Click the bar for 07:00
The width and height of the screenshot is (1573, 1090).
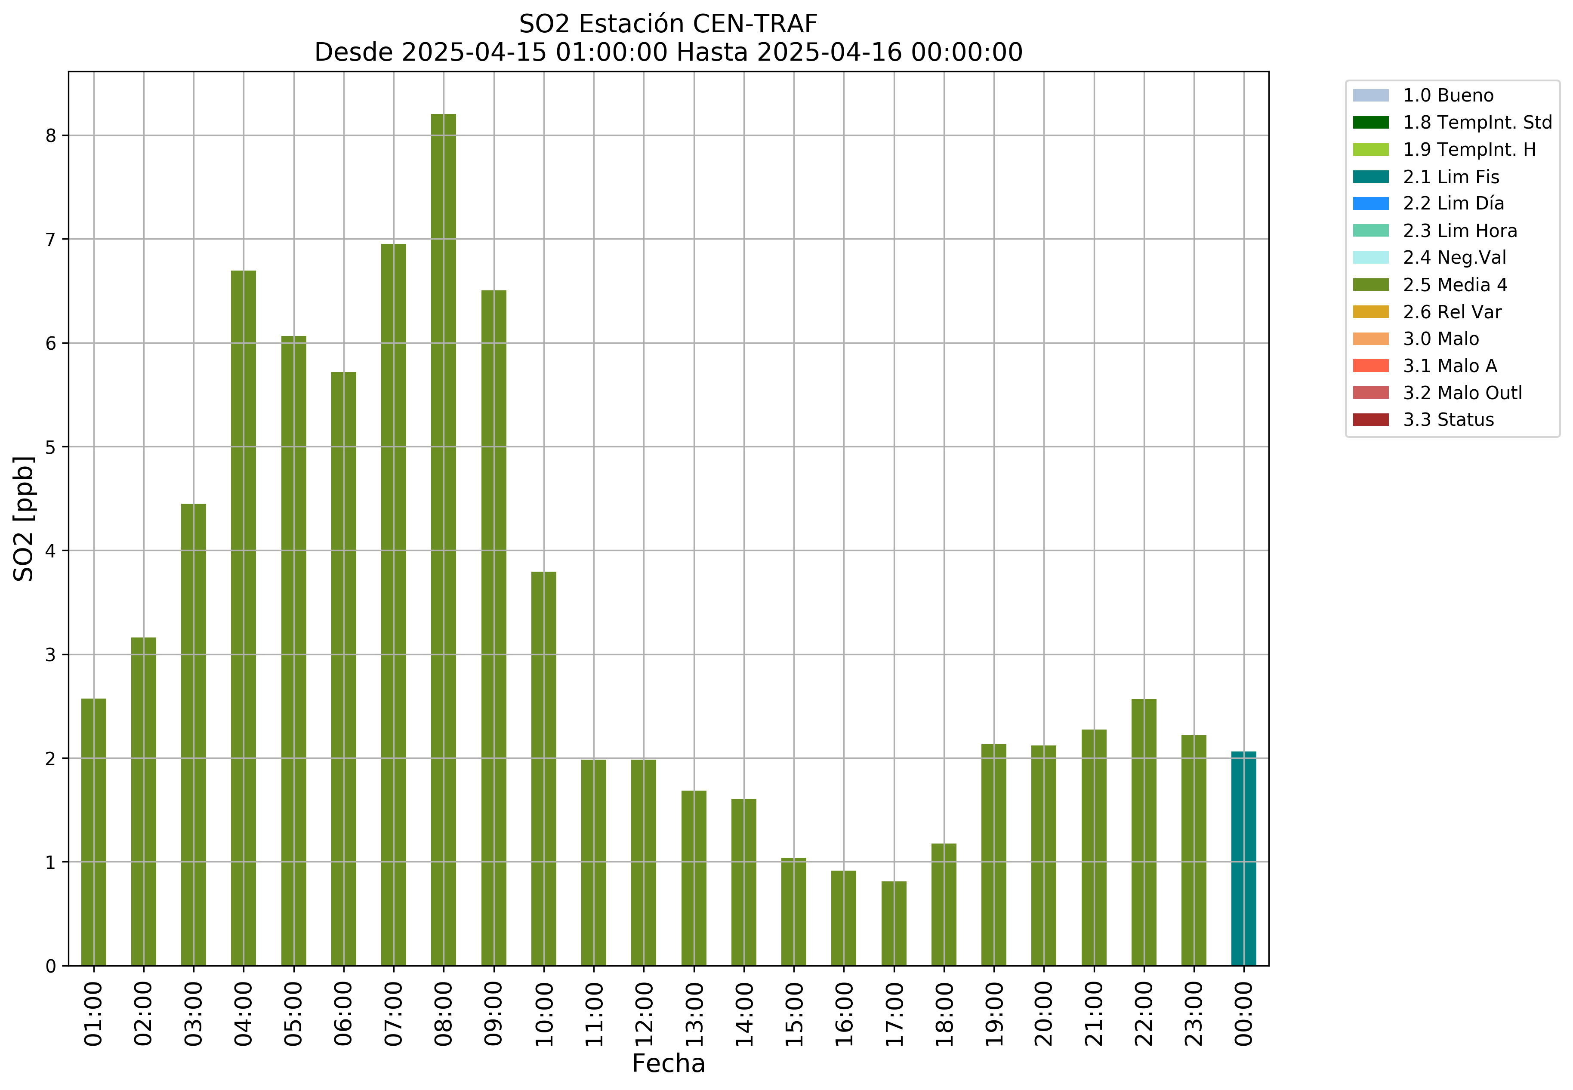point(393,605)
